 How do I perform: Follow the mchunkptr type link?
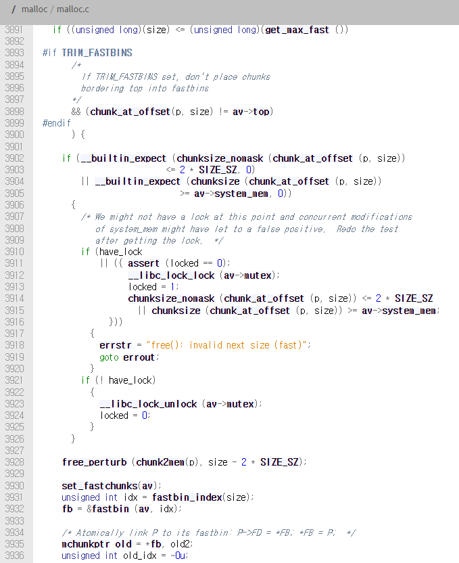coord(85,544)
